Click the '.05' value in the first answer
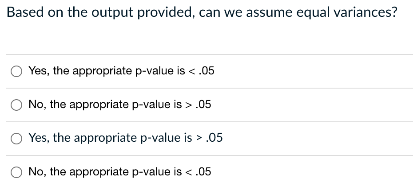The image size is (413, 194). point(207,71)
